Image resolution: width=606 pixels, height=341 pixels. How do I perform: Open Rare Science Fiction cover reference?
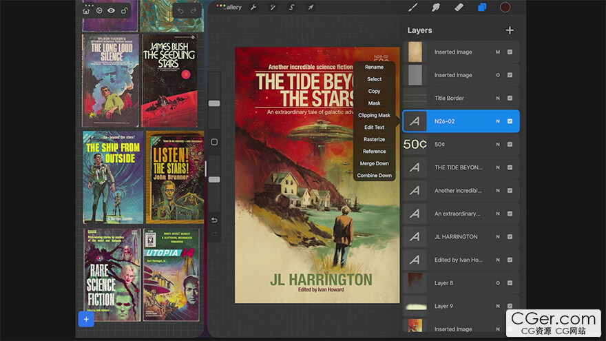pos(112,275)
